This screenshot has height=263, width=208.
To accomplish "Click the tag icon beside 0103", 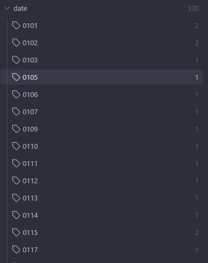I will click(x=16, y=60).
